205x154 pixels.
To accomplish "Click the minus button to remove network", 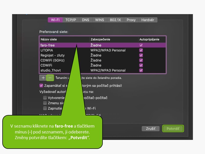I will pos(50,78).
